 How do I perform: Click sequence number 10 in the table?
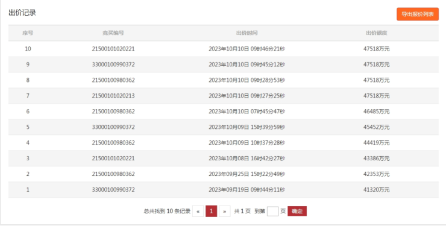tap(28, 49)
